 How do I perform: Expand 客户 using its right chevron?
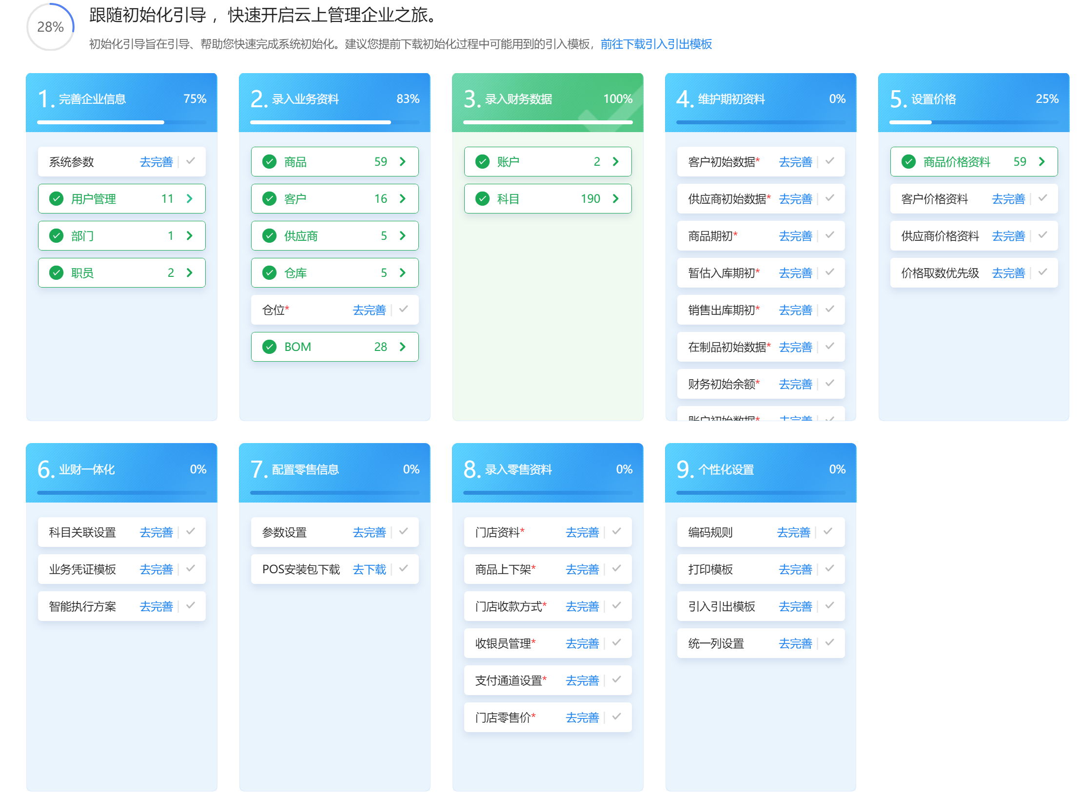coord(402,198)
